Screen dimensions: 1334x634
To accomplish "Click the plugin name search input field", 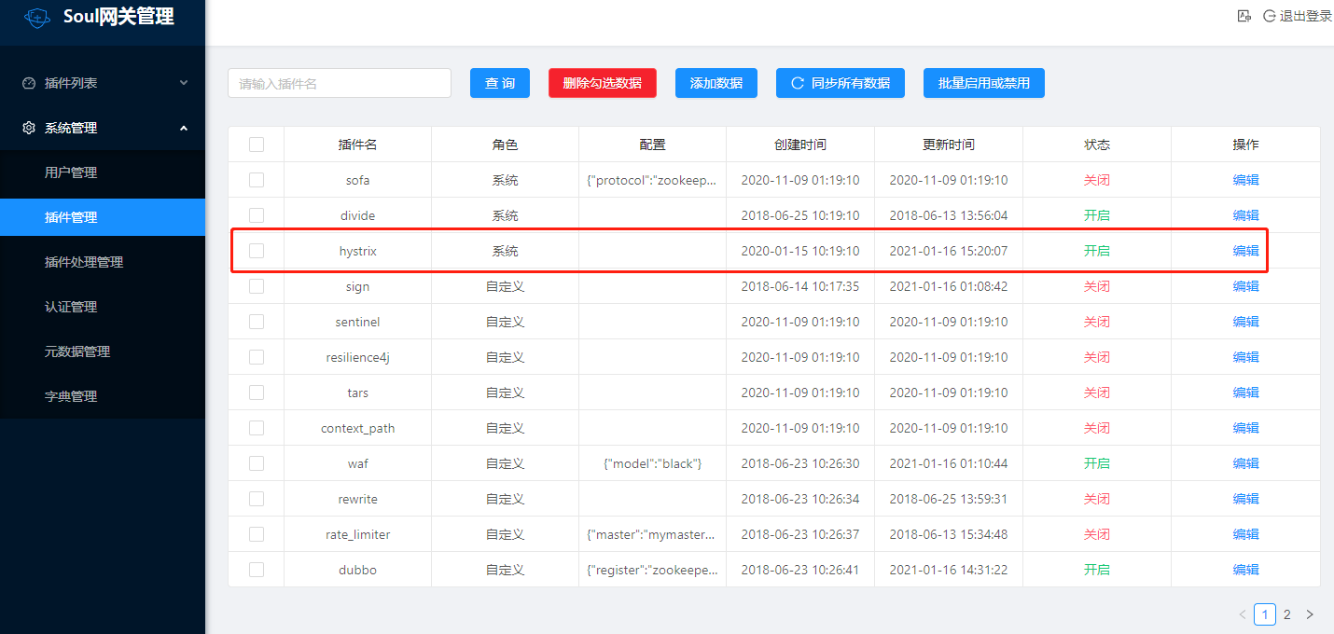I will pos(339,83).
